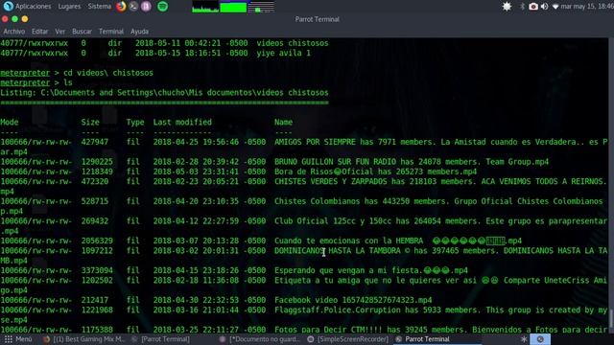Click the 'Name' column header
Image resolution: width=614 pixels, height=345 pixels.
coord(284,122)
